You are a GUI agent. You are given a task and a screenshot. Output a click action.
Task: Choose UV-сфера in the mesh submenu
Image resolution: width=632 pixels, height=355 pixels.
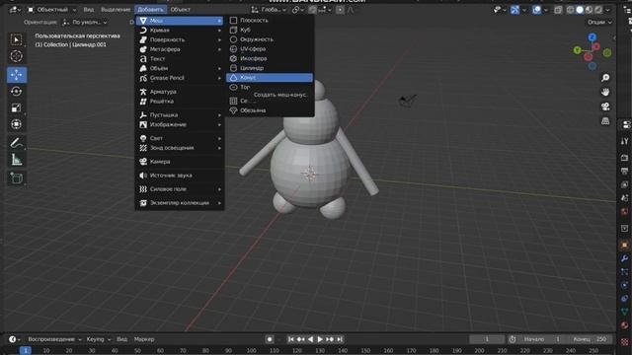tap(270, 48)
